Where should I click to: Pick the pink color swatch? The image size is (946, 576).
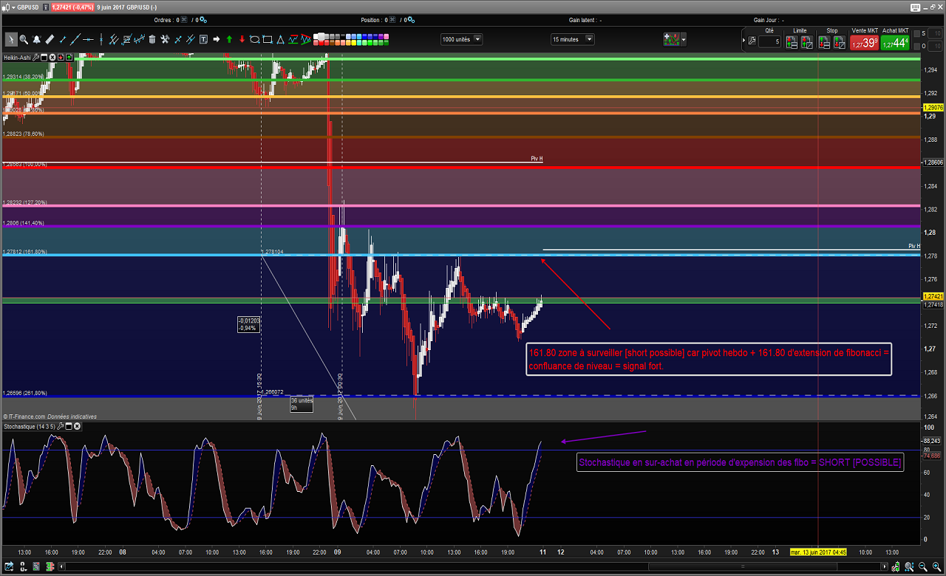[386, 36]
